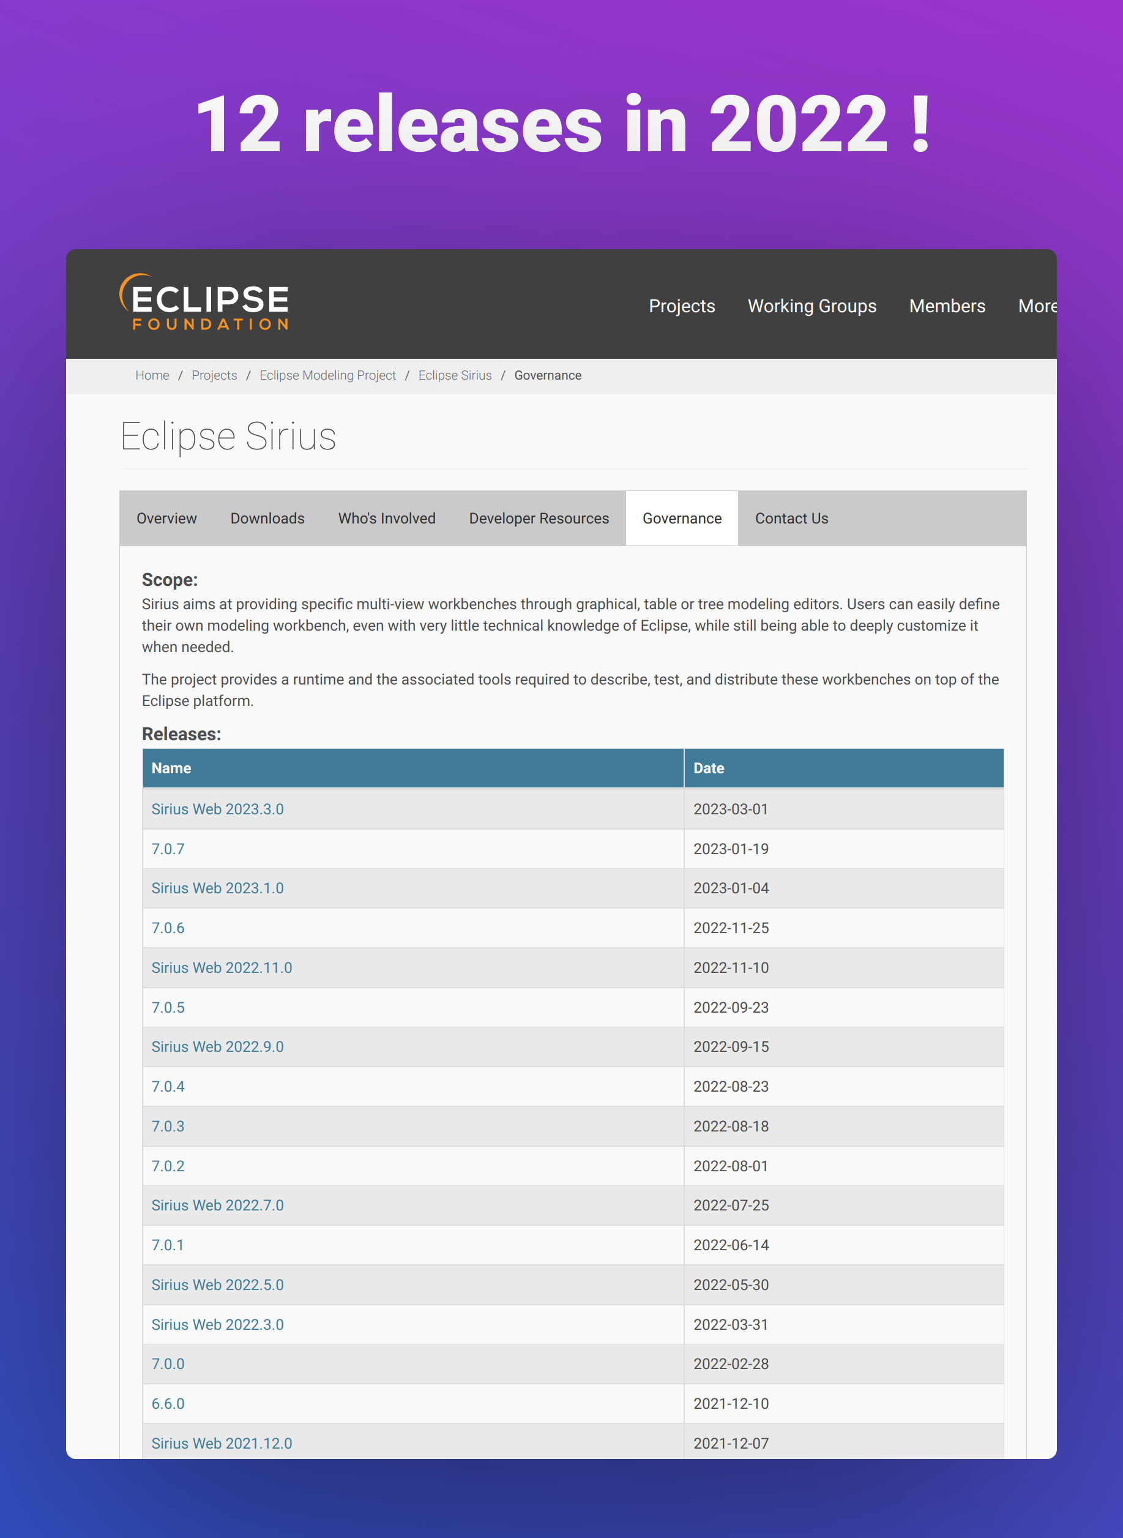Screen dimensions: 1123x1538
Task: Click the date 2022-09-15 cell
Action: (843, 1046)
